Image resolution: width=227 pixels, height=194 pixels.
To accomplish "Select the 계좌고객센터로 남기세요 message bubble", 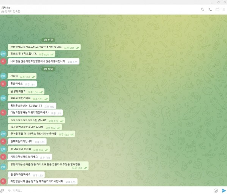I will pyautogui.click(x=30, y=157).
